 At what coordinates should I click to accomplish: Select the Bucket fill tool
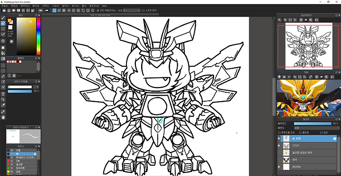click(3, 53)
